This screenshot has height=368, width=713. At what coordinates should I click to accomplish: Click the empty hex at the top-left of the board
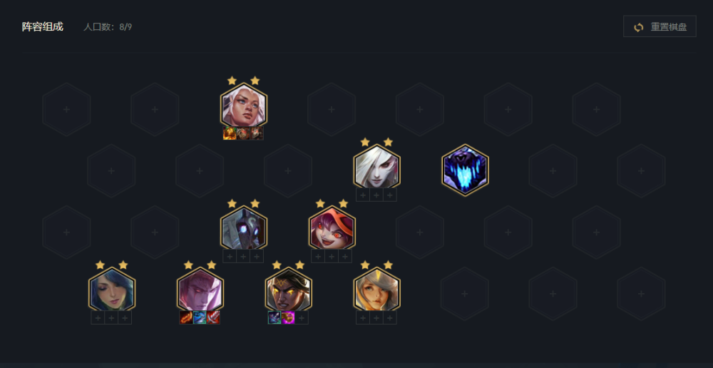(x=66, y=109)
